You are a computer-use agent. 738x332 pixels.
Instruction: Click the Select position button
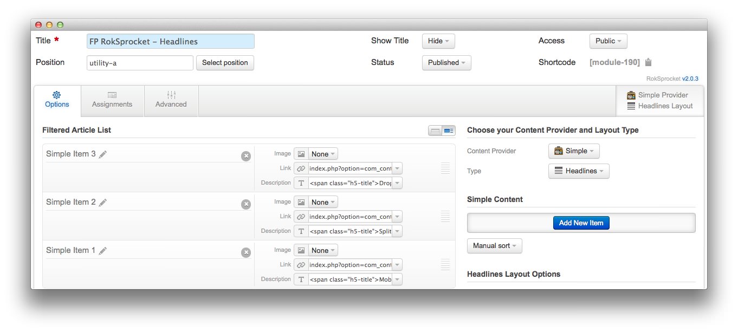(x=225, y=63)
